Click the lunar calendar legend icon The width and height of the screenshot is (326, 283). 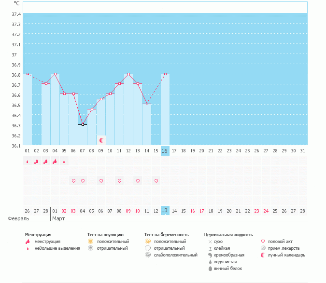[x=263, y=255]
